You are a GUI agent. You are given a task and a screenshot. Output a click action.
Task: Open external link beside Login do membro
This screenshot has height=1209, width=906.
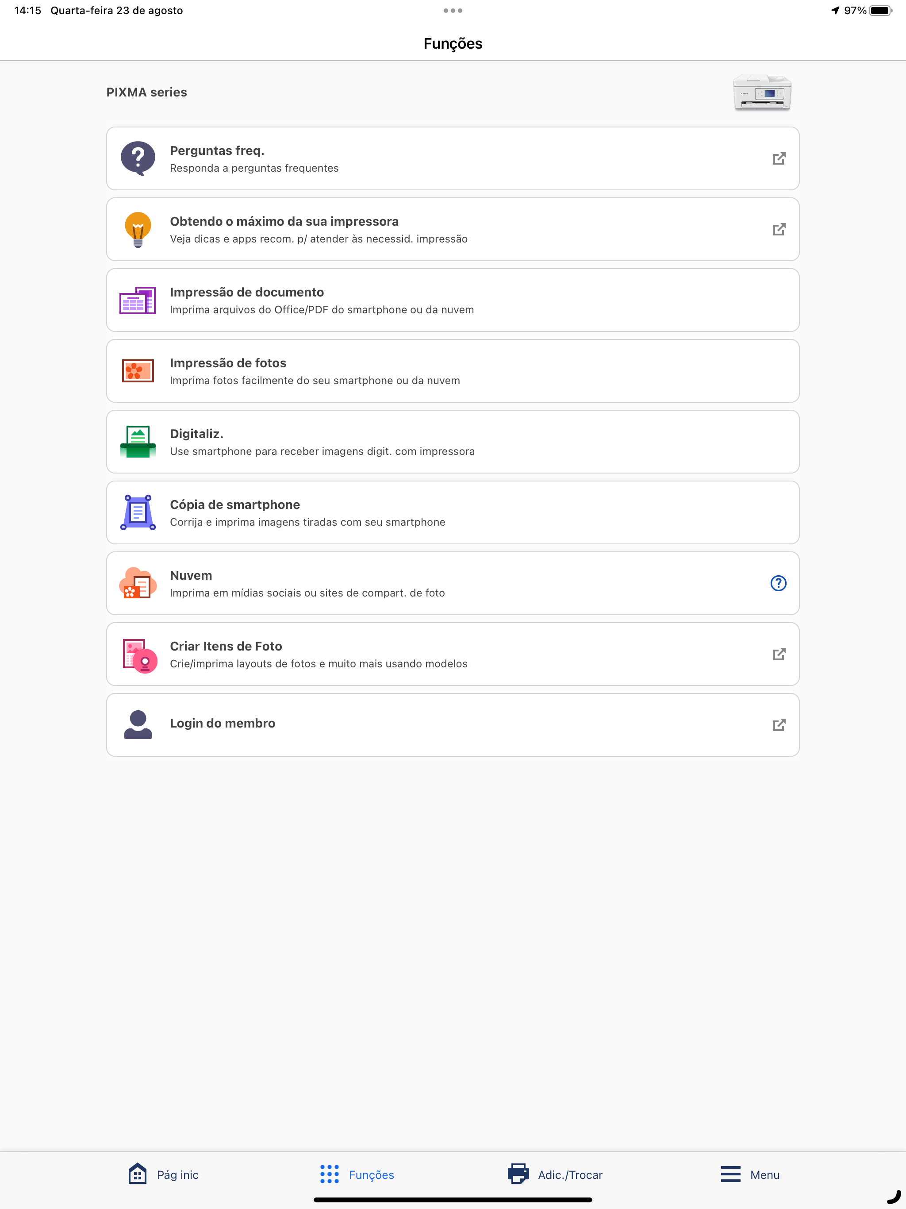(779, 725)
